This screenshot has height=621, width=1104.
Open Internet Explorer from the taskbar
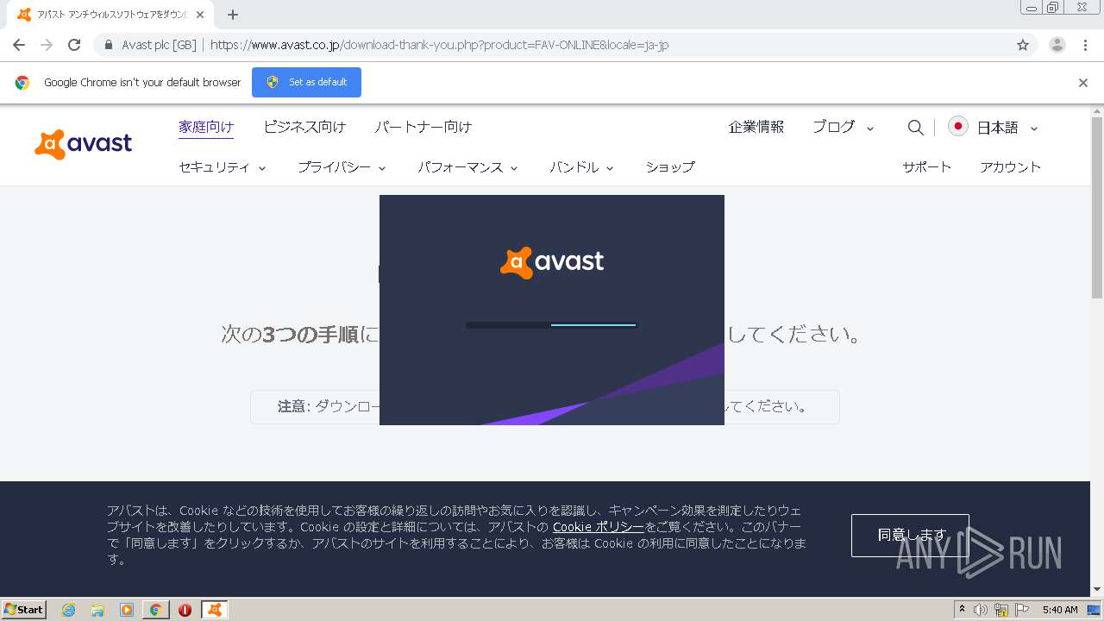click(69, 610)
